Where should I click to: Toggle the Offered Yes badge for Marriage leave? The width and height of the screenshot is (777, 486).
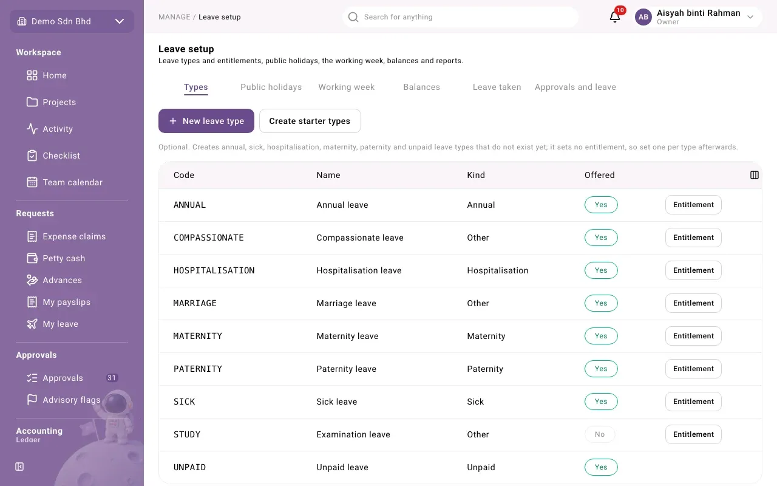click(x=601, y=303)
